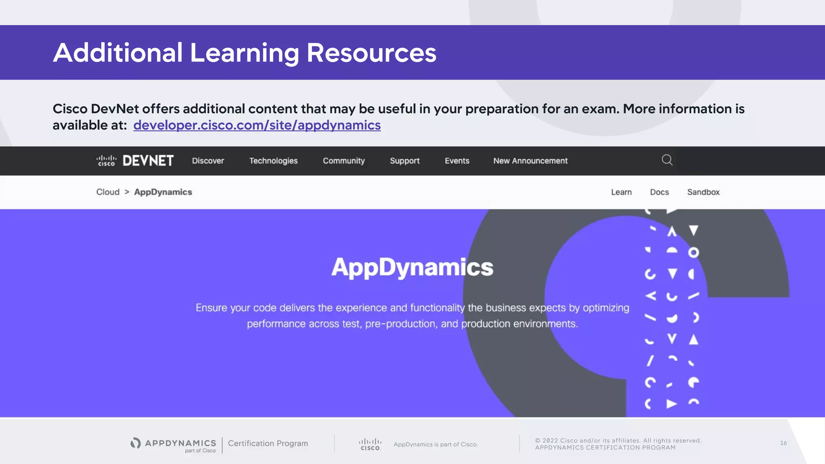Click the Certification Program footer text
This screenshot has height=464, width=825.
tap(268, 443)
